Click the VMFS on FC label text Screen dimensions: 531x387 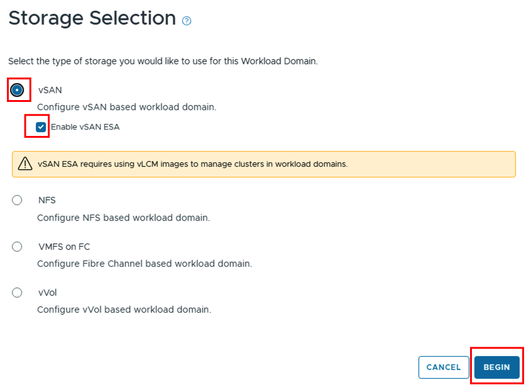64,247
